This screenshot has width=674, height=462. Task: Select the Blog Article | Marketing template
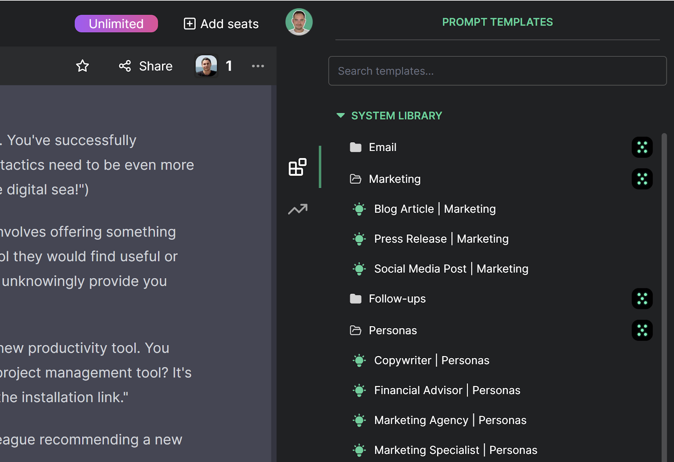[435, 209]
